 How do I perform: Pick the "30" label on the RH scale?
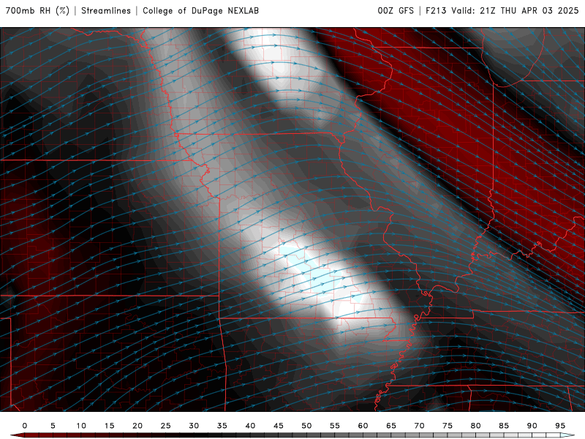coord(194,426)
